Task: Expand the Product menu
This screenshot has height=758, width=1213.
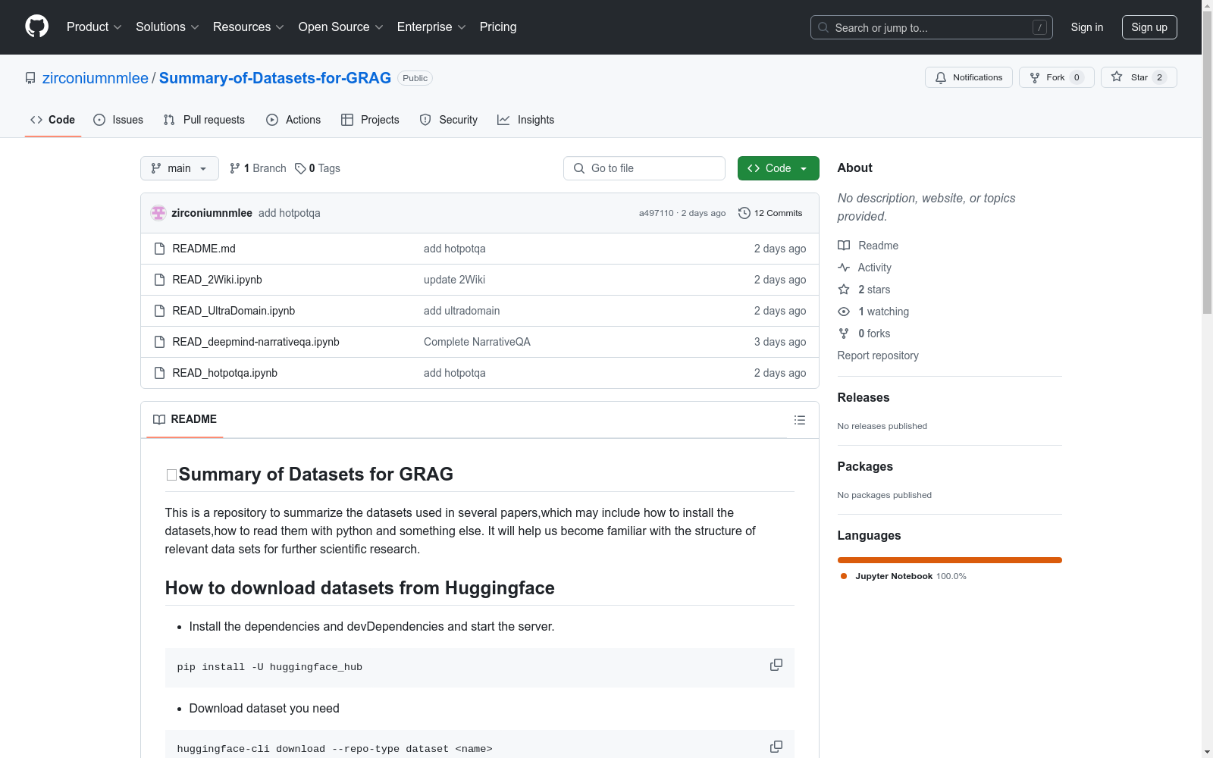Action: tap(94, 27)
